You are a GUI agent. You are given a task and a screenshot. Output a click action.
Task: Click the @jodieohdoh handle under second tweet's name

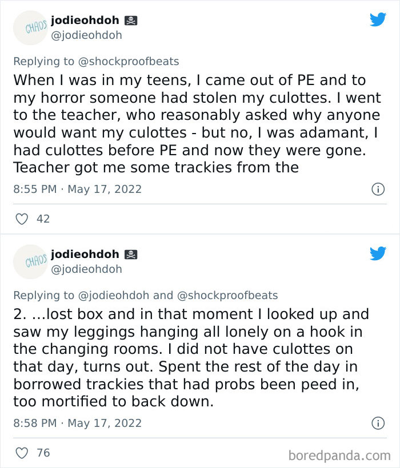(x=86, y=269)
